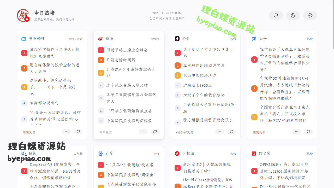Open 百度 card title

(x=109, y=154)
